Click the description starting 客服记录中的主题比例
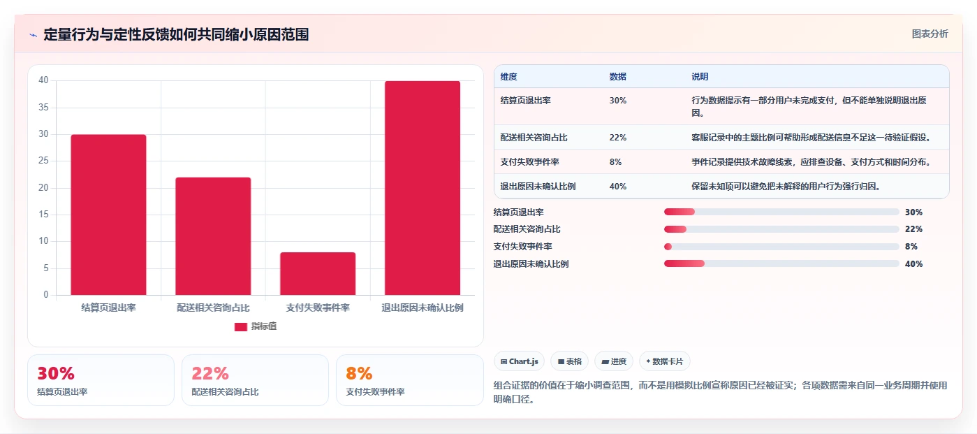The width and height of the screenshot is (977, 434). tap(811, 138)
